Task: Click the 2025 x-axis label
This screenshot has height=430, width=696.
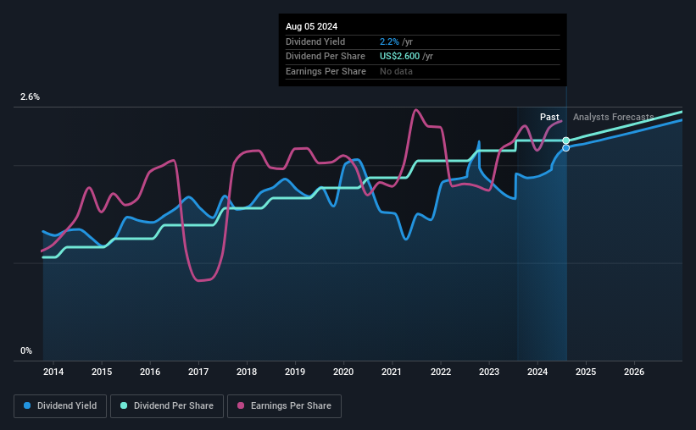Action: tap(586, 372)
